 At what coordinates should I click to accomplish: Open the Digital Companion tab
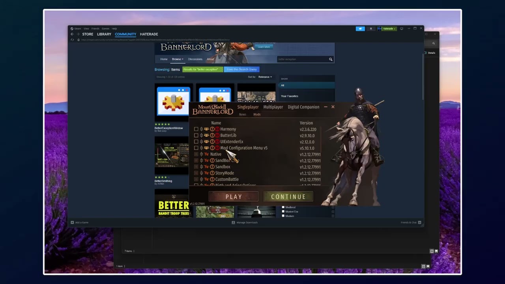[x=303, y=107]
